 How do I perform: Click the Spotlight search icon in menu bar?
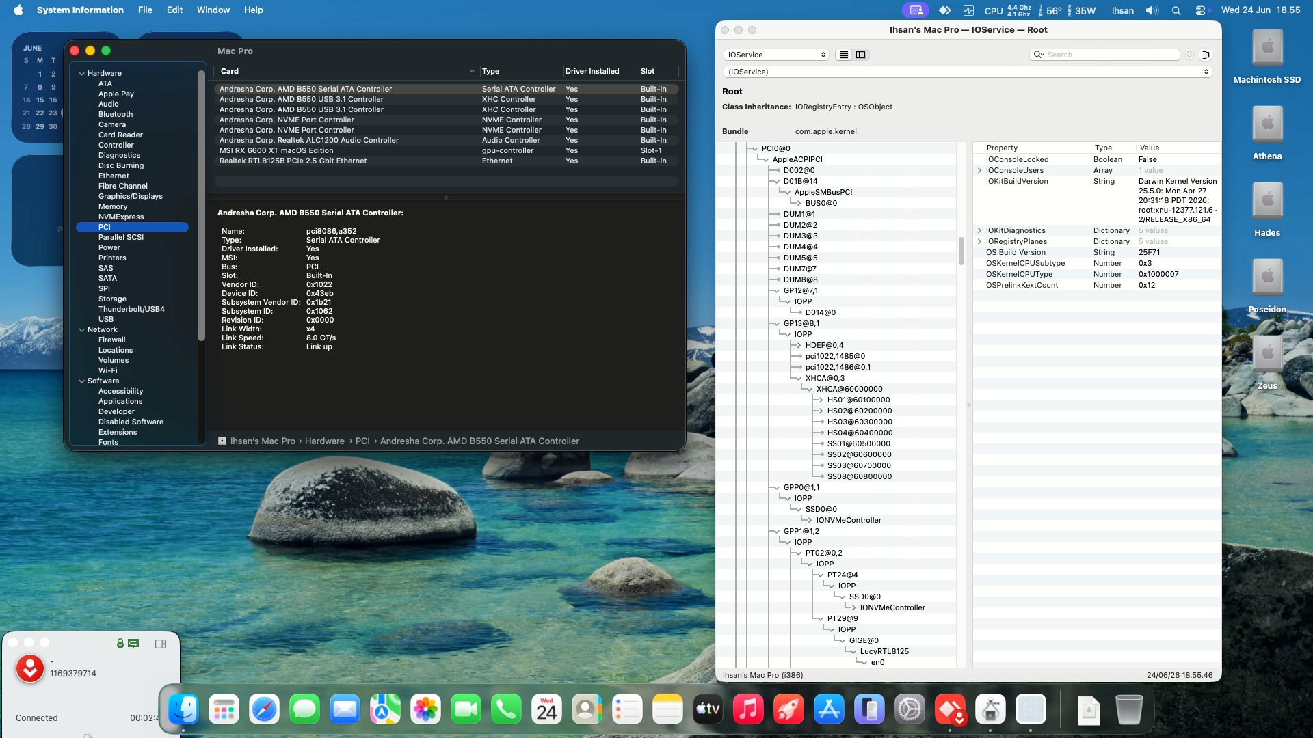point(1176,10)
